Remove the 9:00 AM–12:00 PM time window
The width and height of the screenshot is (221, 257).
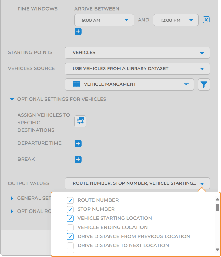click(x=206, y=20)
